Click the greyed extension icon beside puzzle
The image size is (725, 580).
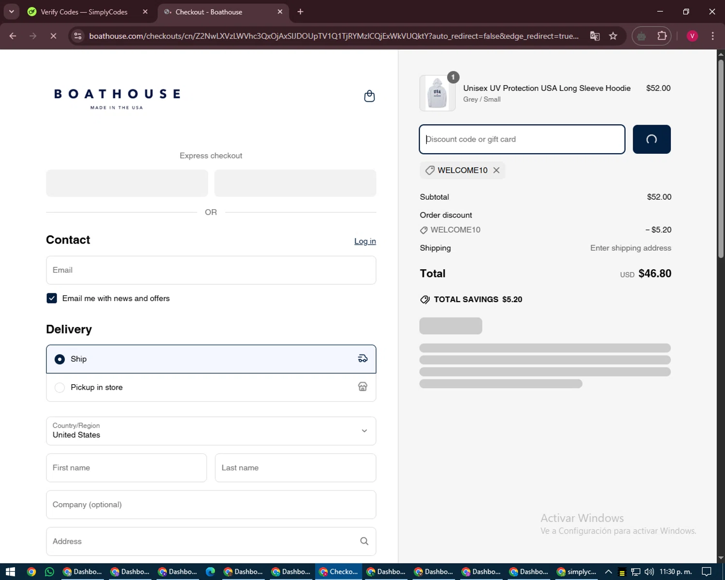coord(641,36)
